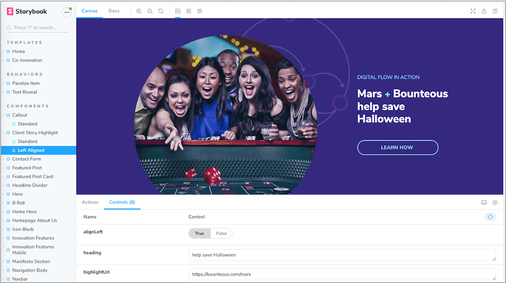Image resolution: width=506 pixels, height=283 pixels.
Task: Edit the highlightUrl control text field
Action: coord(342,274)
